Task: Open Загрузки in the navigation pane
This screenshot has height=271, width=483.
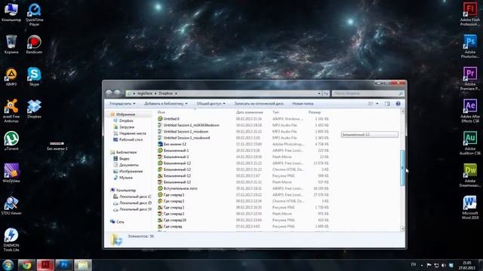Action: click(x=127, y=127)
